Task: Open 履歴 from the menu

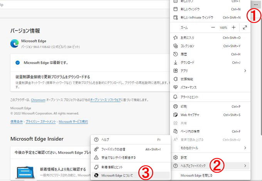Action: [x=210, y=54]
